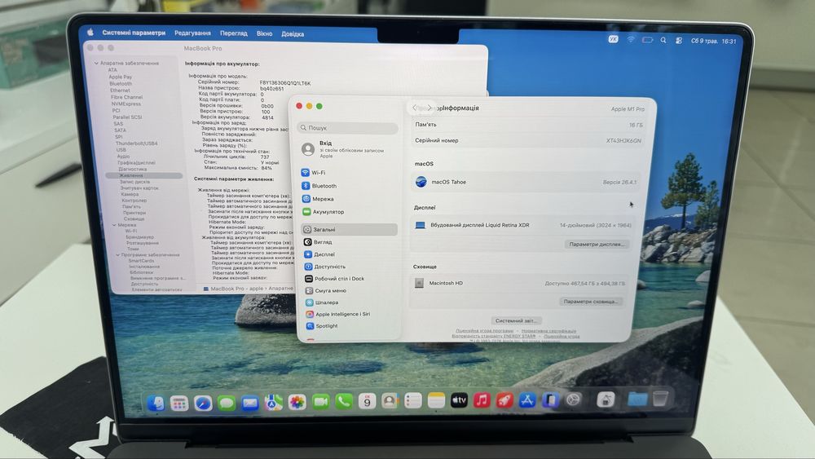Click the Spotlight magnifier in the menu bar
Image resolution: width=815 pixels, height=459 pixels.
click(x=663, y=40)
